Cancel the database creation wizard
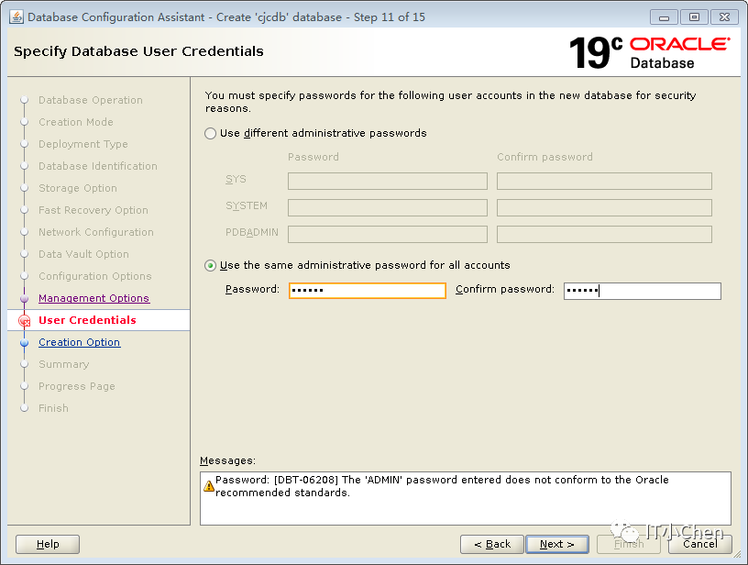This screenshot has height=565, width=748. 699,544
